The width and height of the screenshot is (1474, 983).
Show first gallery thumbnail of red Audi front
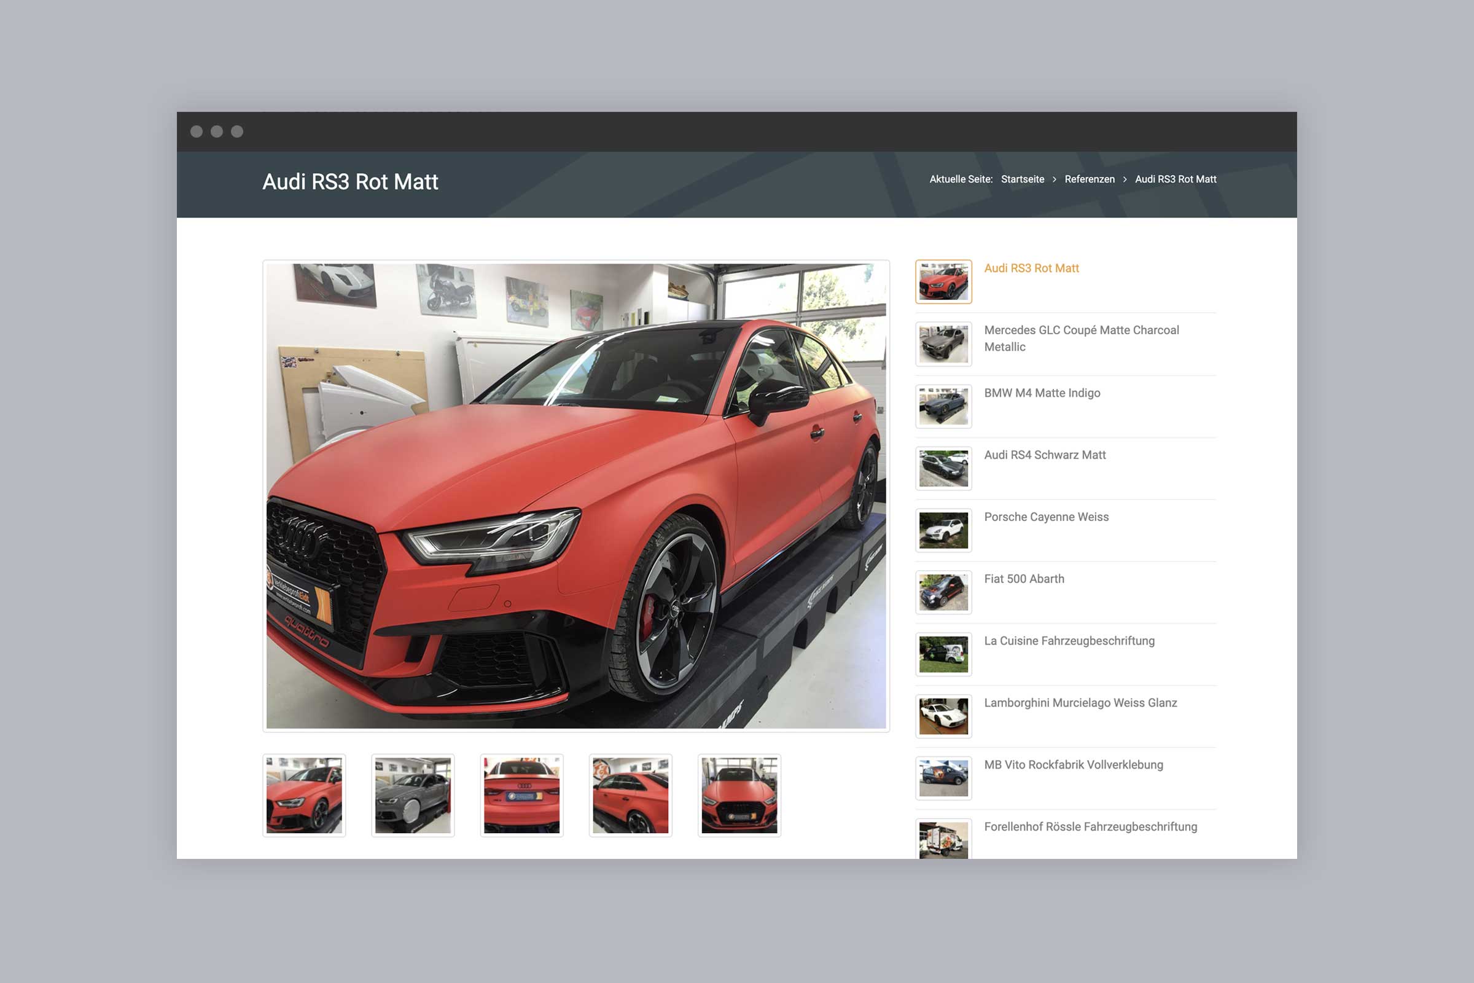point(304,795)
